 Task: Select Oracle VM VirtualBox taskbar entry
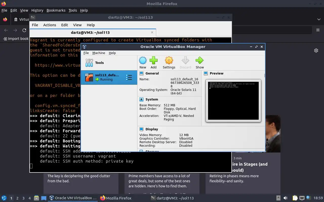tap(73, 198)
